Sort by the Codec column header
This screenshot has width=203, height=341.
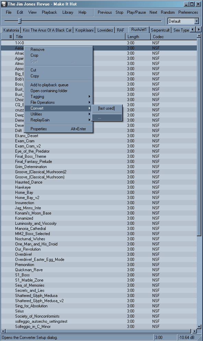point(174,37)
